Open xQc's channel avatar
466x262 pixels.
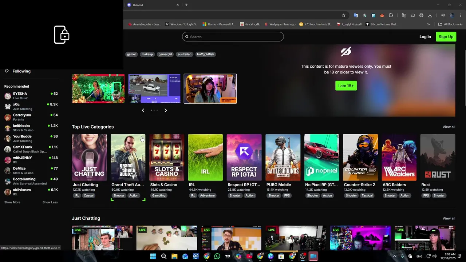point(8,106)
